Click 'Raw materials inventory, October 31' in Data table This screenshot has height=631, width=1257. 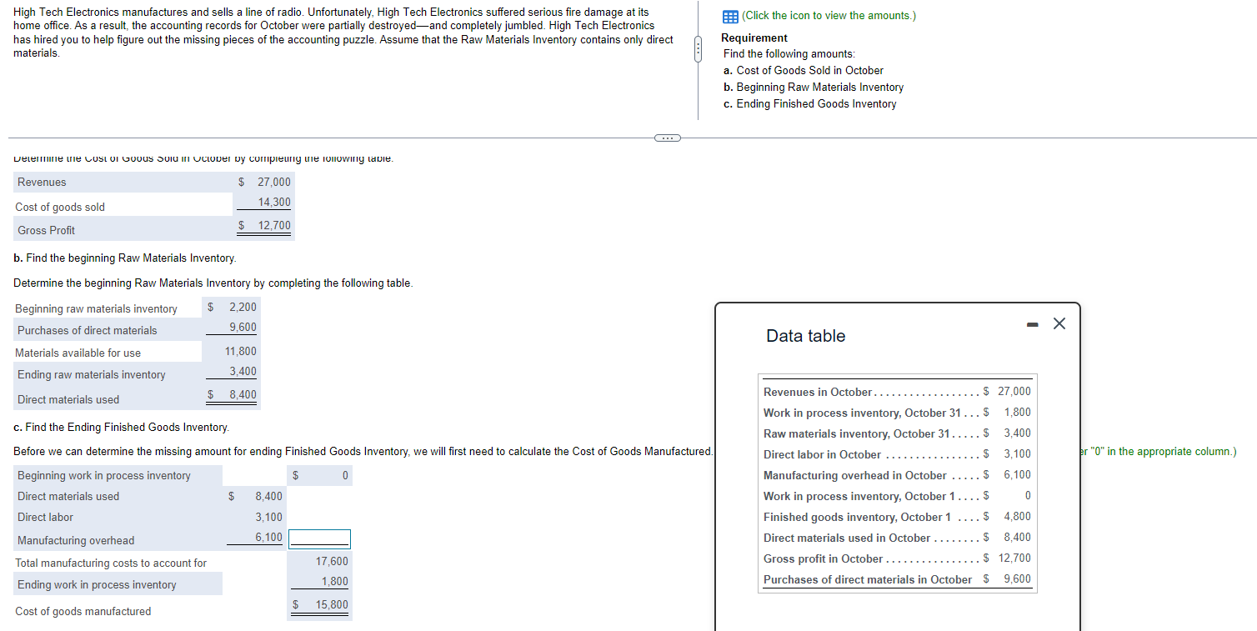tap(857, 433)
